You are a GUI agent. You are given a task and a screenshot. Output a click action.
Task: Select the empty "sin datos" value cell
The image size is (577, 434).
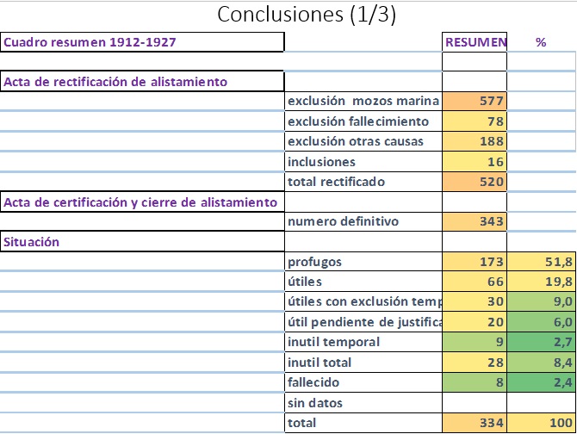(475, 403)
